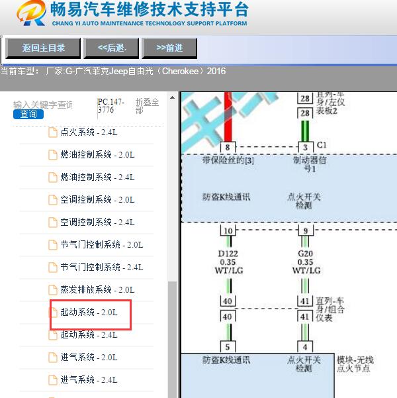Open 节气门控制系统 - 2.0L document
This screenshot has height=398, width=397.
tap(102, 245)
